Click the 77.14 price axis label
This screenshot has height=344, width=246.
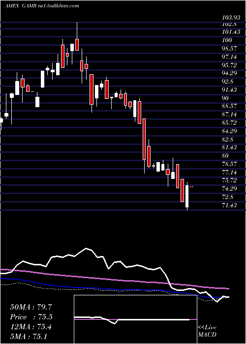[x=230, y=172]
